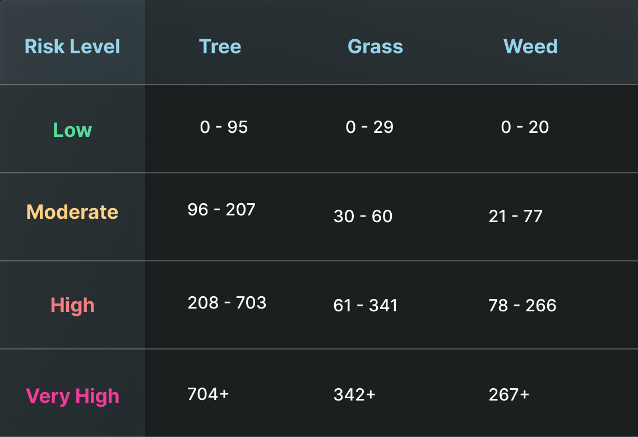This screenshot has width=638, height=437.
Task: Select Weed high range 78 - 266
Action: pyautogui.click(x=523, y=305)
